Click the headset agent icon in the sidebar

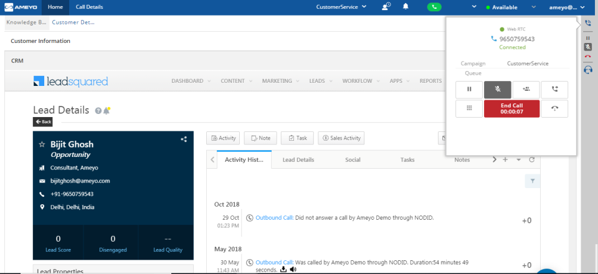pyautogui.click(x=587, y=69)
